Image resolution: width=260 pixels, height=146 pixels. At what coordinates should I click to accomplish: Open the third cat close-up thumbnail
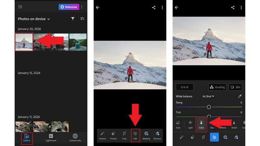[60, 127]
